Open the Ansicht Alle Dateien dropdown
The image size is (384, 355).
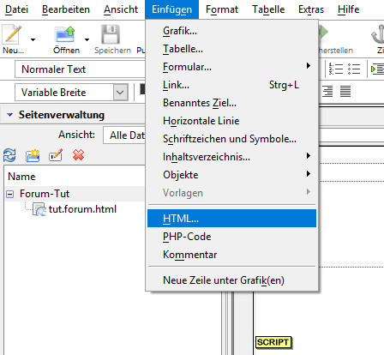[x=124, y=135]
